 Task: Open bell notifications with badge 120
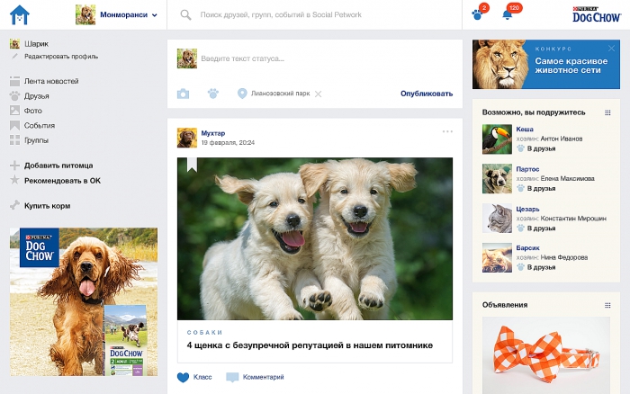(x=510, y=13)
